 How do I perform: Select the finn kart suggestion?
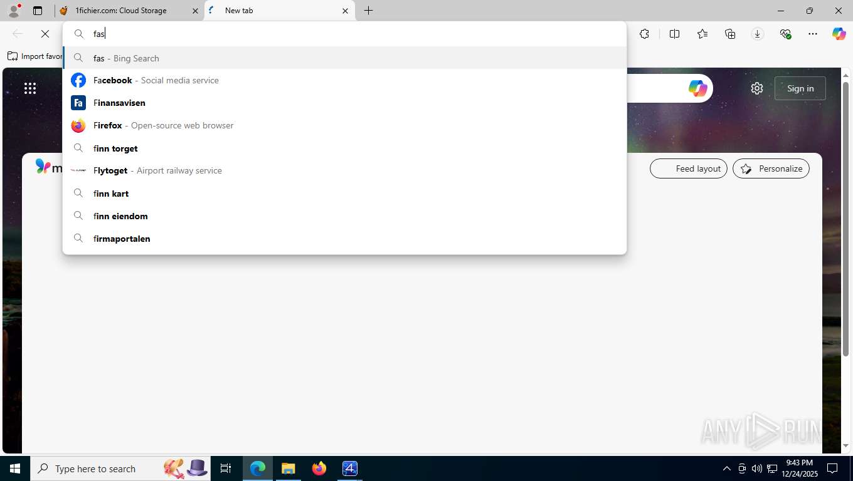pyautogui.click(x=345, y=194)
